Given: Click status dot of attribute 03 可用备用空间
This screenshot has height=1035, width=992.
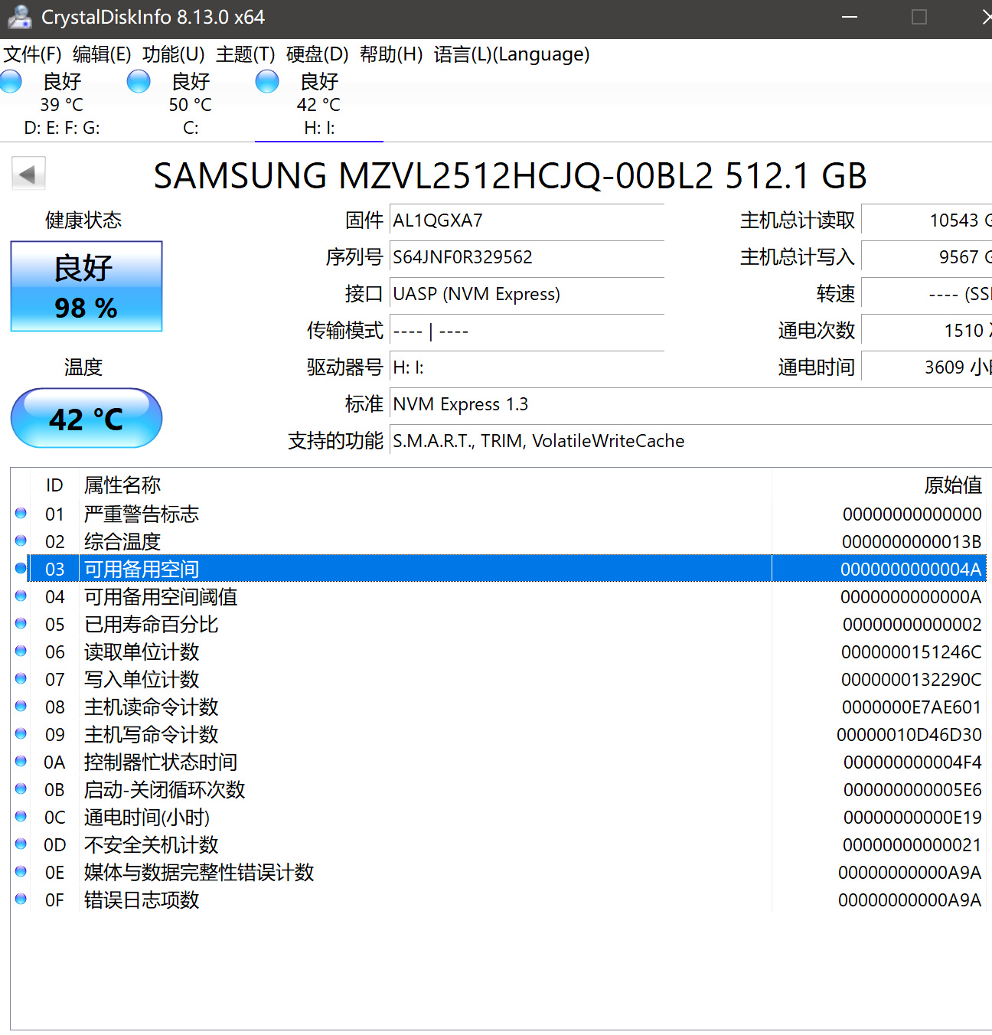Looking at the screenshot, I should pyautogui.click(x=21, y=568).
